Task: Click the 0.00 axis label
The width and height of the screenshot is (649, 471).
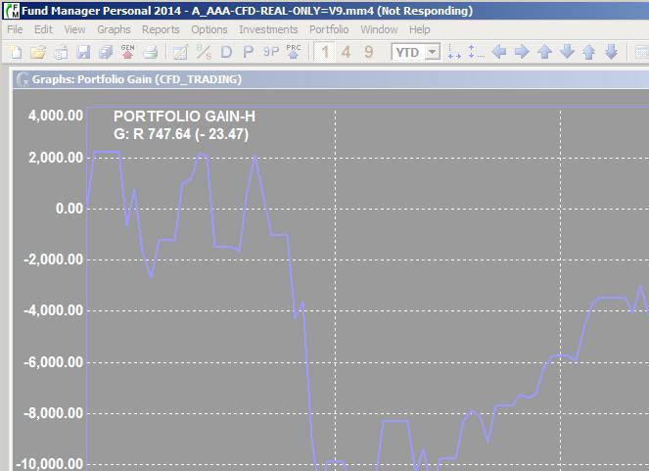Action: pyautogui.click(x=70, y=209)
